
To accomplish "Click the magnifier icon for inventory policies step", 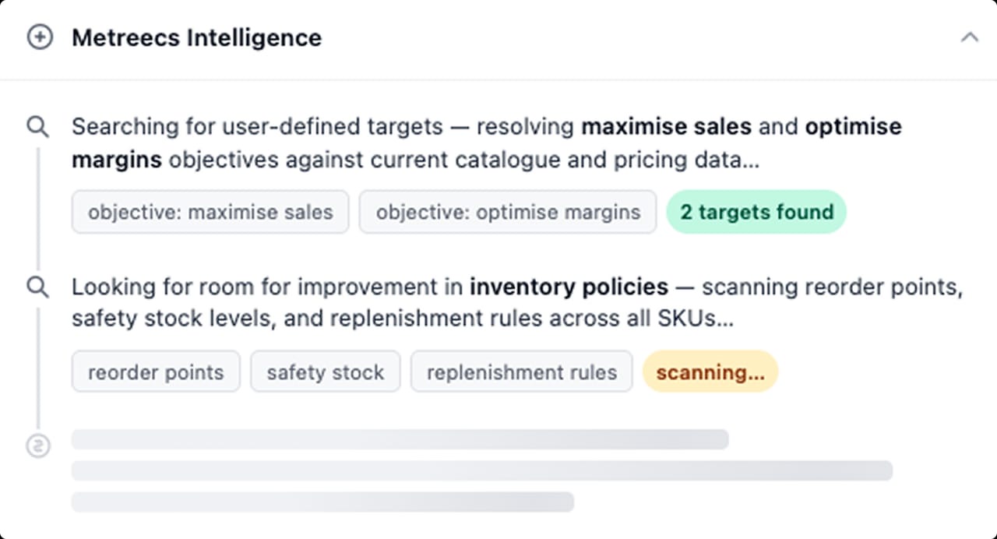I will [x=38, y=287].
